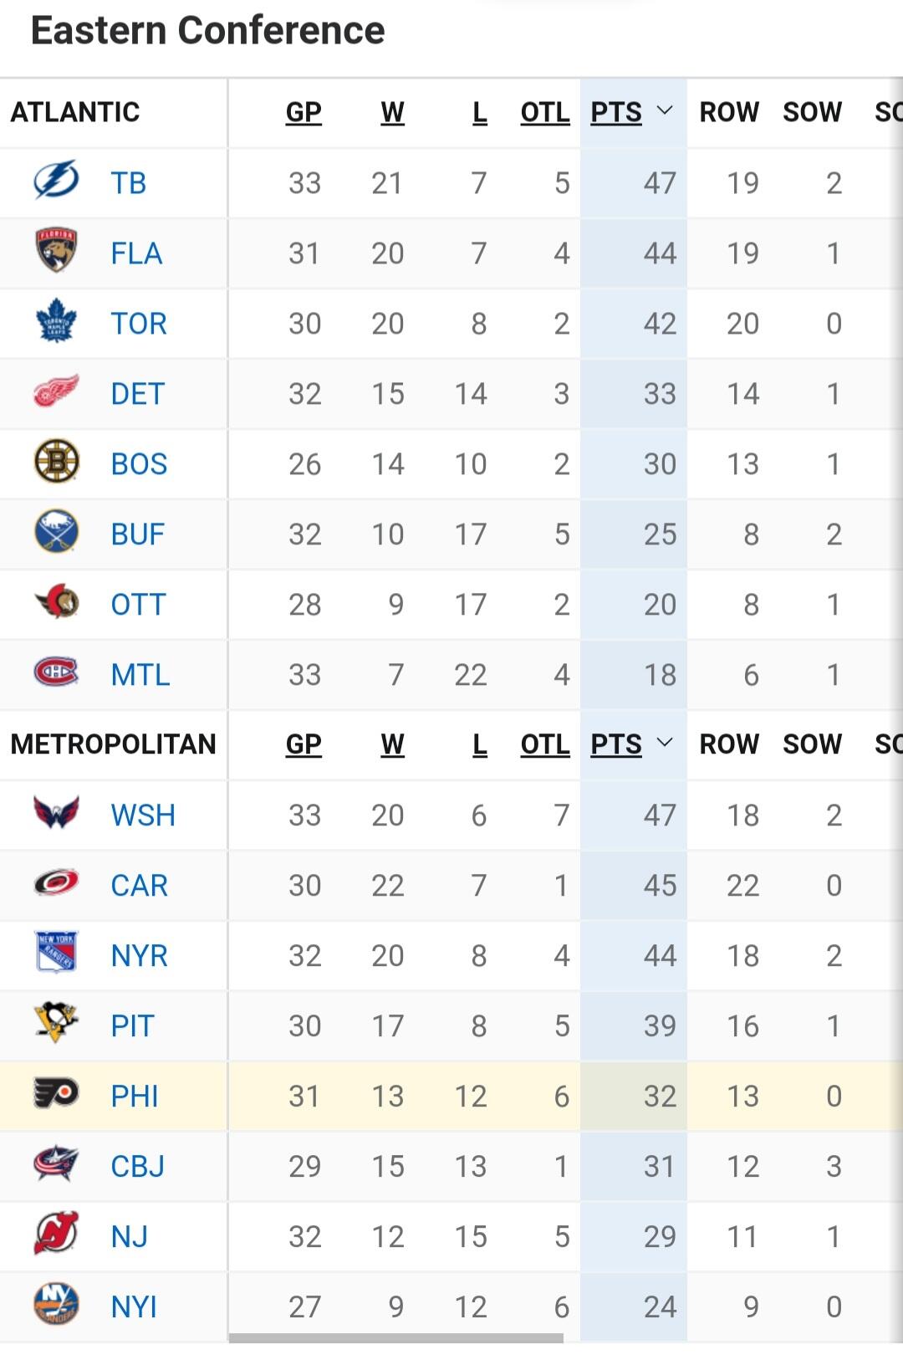This screenshot has height=1360, width=903.
Task: Toggle the Metropolitan PTS sort arrow
Action: tap(665, 743)
